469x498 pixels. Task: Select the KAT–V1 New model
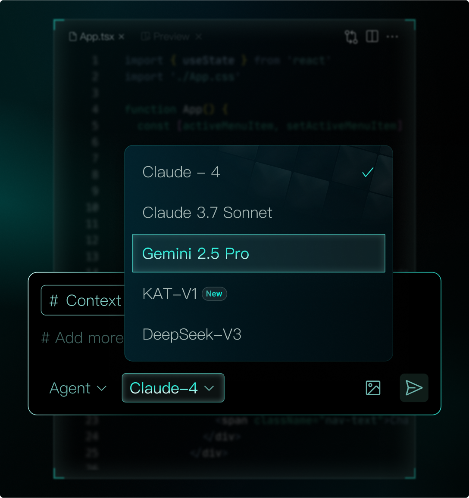tap(259, 294)
